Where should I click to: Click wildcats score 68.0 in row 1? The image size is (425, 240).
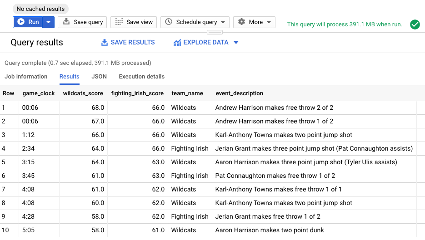tap(98, 108)
